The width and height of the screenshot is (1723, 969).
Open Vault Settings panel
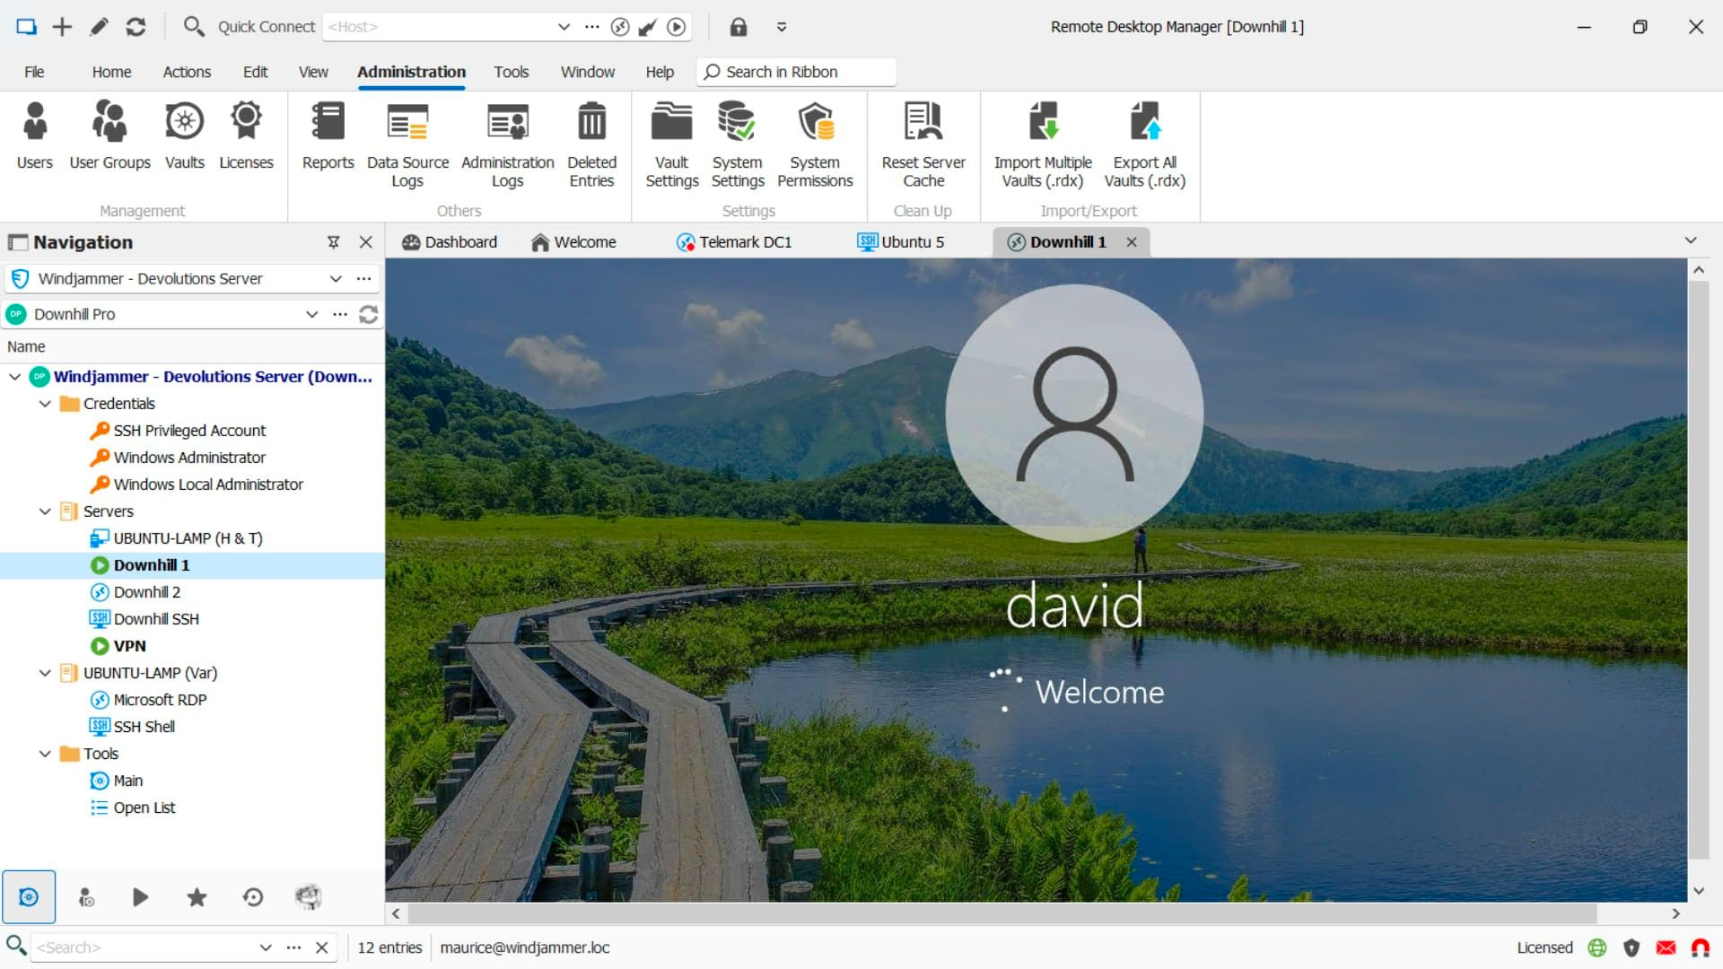pos(671,140)
